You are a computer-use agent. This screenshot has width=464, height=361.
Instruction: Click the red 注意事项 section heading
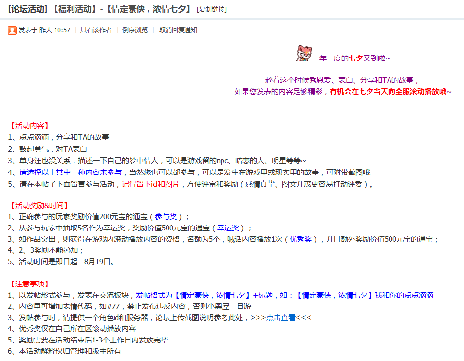click(x=29, y=284)
